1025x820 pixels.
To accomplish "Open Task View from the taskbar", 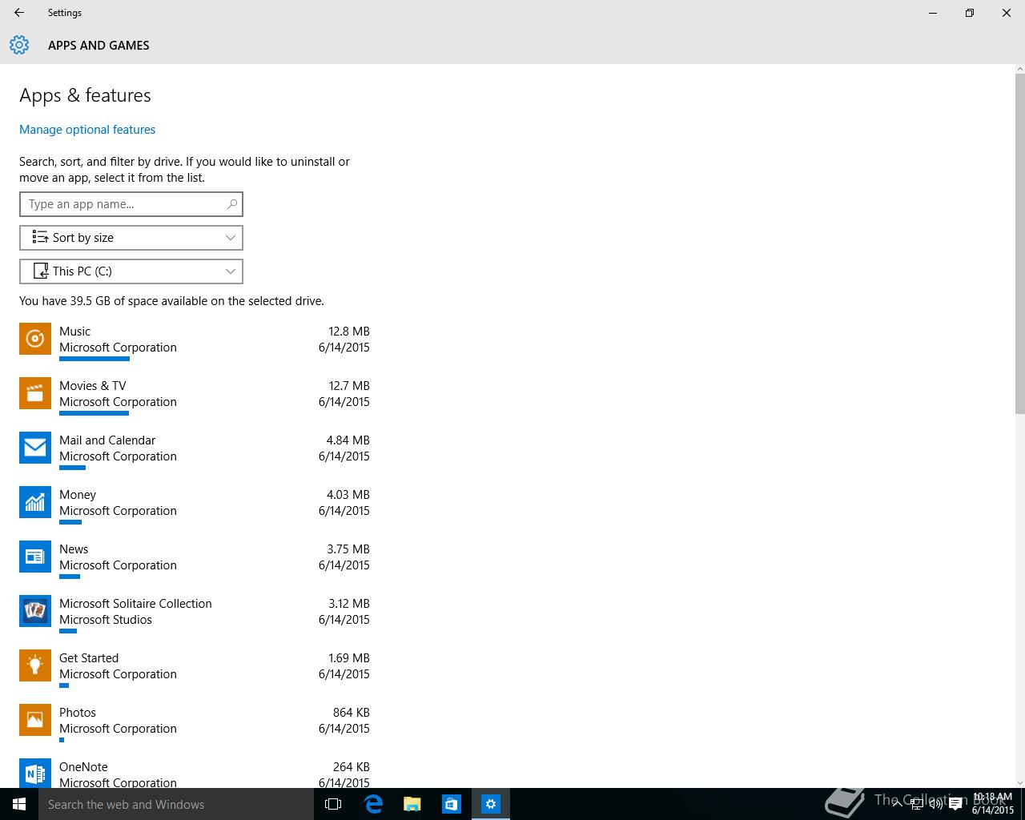I will [x=333, y=804].
